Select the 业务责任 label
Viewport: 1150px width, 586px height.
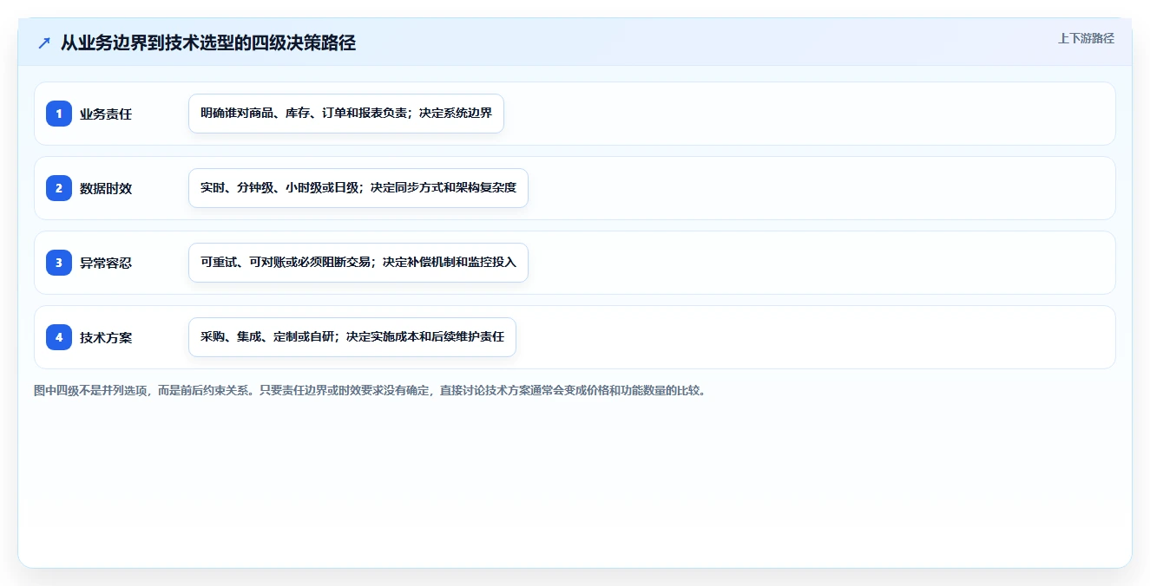pos(106,114)
